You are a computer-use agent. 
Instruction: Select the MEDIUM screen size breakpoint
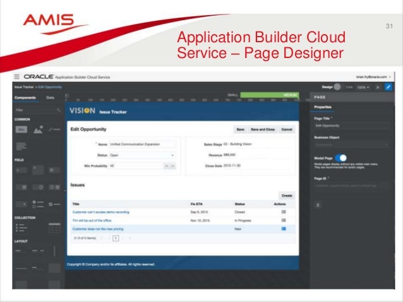pyautogui.click(x=270, y=95)
